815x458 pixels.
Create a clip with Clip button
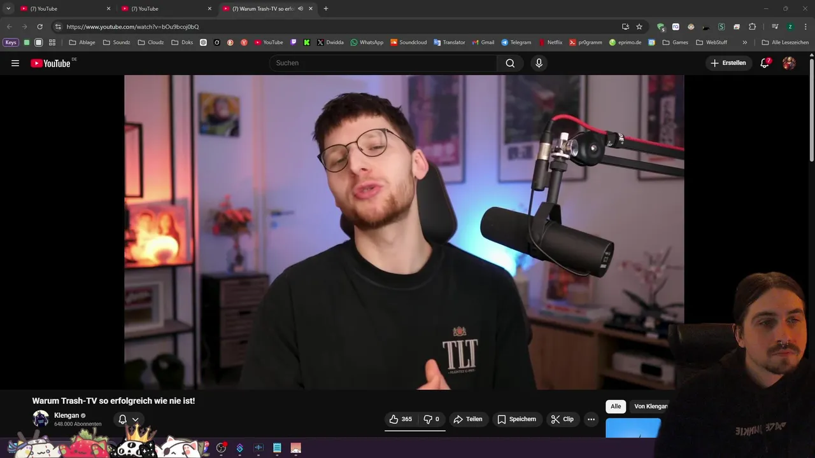tap(563, 419)
